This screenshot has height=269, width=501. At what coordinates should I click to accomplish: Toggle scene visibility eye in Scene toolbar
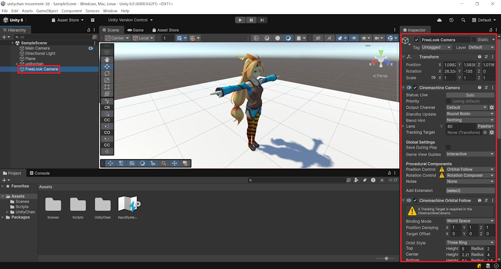tap(354, 38)
